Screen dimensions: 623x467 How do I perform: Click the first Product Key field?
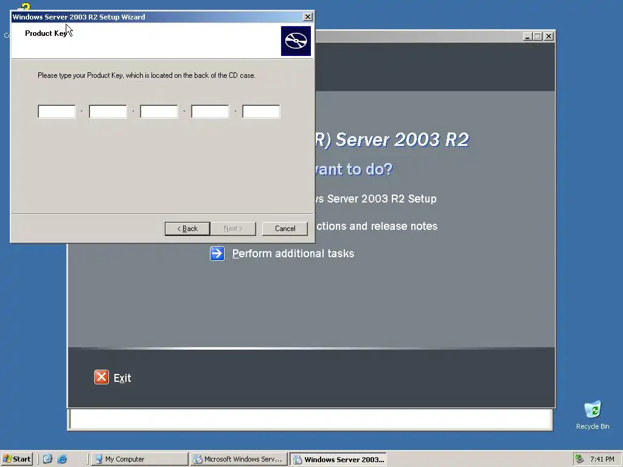coord(57,112)
